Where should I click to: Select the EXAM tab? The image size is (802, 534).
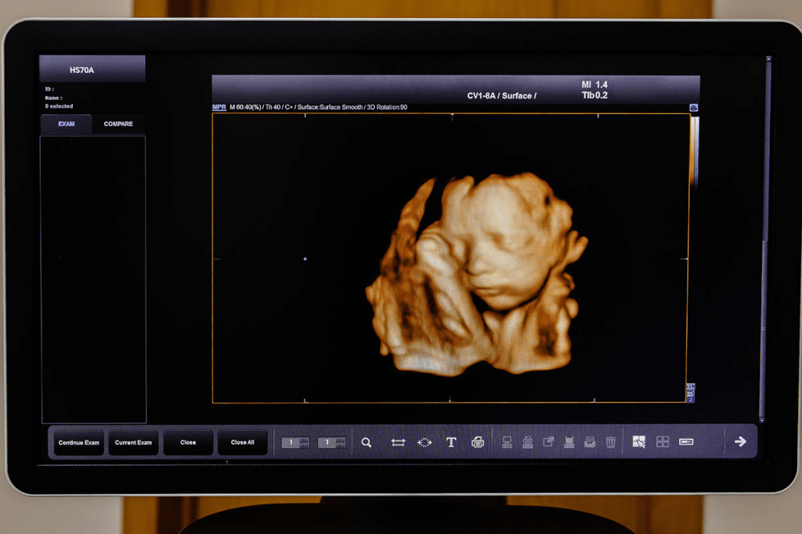click(67, 124)
